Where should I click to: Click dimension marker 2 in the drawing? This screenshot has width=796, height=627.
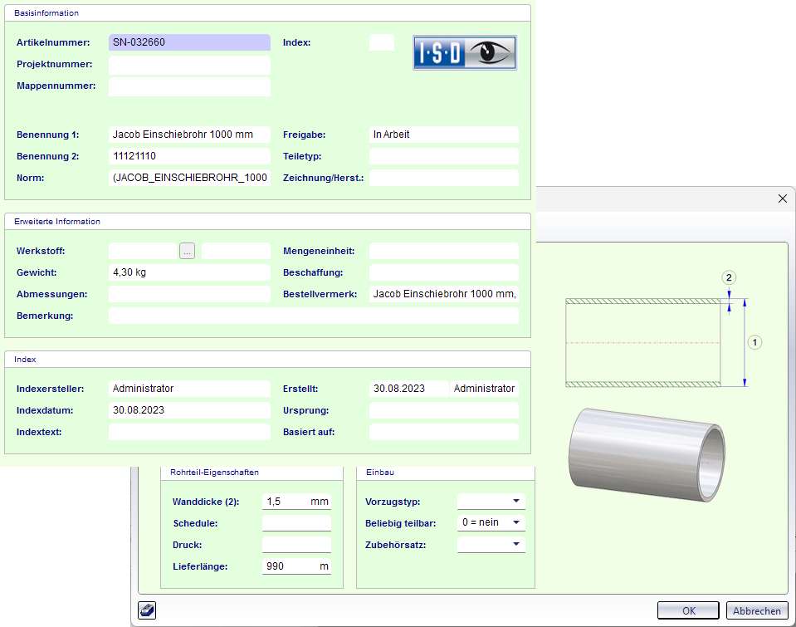pos(729,277)
